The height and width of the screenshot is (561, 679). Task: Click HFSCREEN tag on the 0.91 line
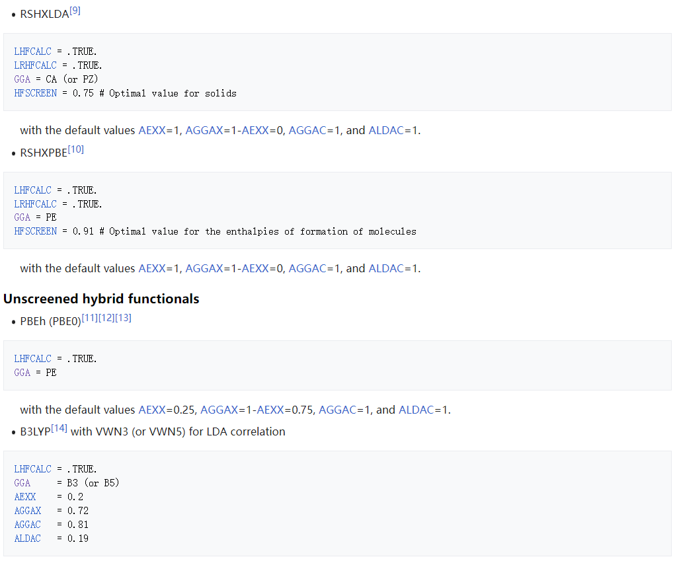pos(35,231)
